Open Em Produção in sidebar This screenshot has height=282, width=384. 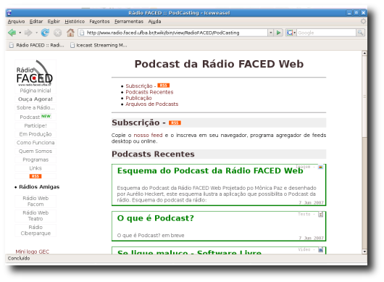point(36,134)
